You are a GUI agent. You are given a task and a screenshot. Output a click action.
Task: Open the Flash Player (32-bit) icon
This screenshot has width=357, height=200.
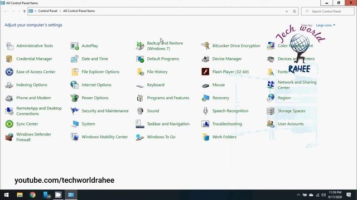tap(205, 72)
